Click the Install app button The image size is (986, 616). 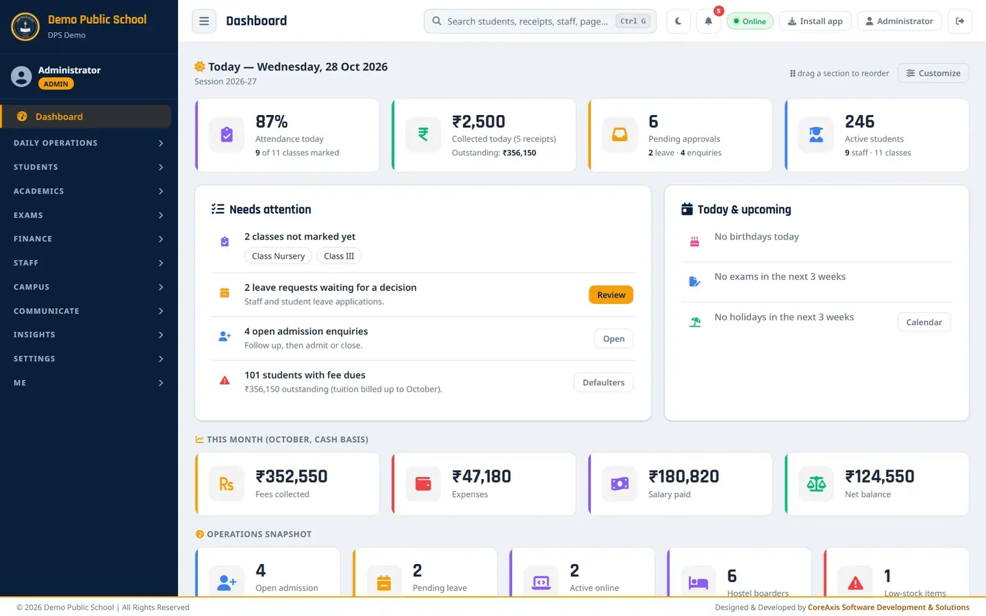[815, 21]
